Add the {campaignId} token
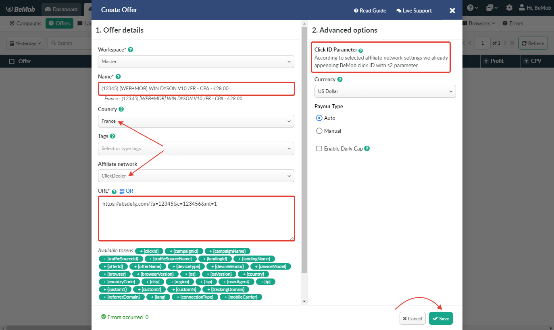This screenshot has height=330, width=554. pos(184,251)
